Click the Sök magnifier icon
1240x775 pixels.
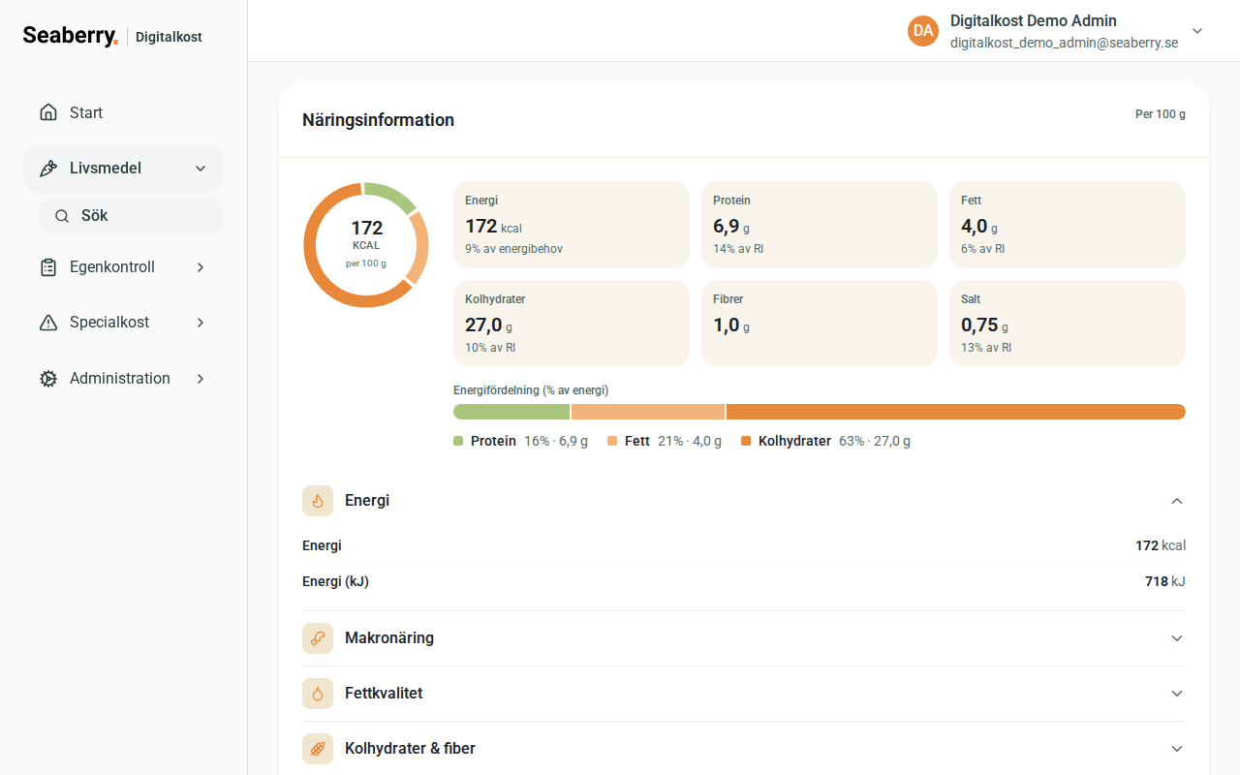pyautogui.click(x=62, y=216)
